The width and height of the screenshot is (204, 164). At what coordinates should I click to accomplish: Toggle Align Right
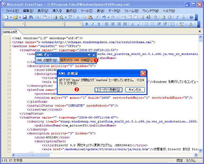click(119, 24)
